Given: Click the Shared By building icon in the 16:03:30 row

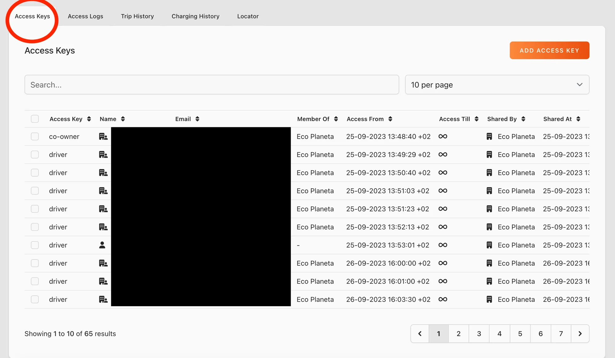Looking at the screenshot, I should (x=489, y=299).
